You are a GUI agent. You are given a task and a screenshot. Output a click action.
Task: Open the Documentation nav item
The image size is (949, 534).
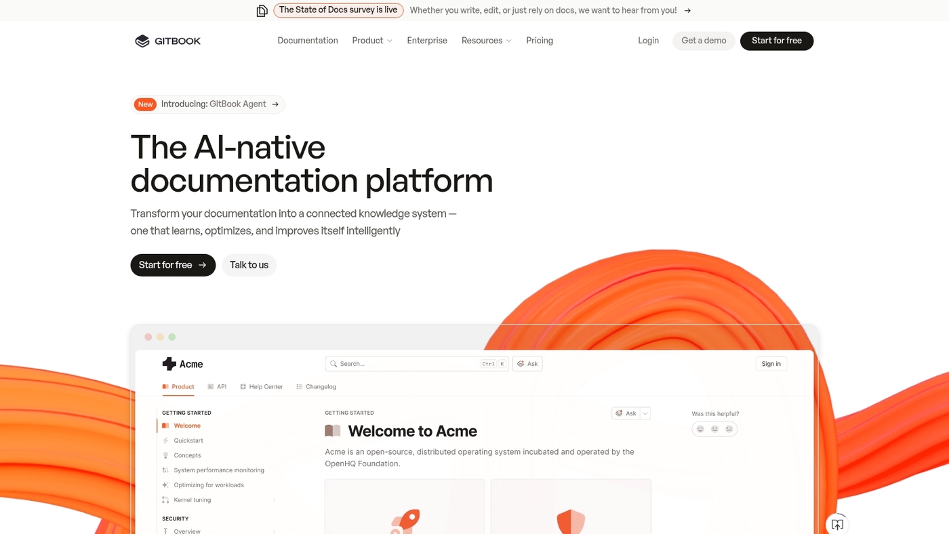(308, 41)
